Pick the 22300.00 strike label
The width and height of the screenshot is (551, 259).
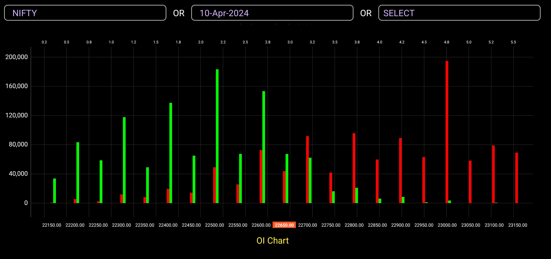tap(121, 225)
